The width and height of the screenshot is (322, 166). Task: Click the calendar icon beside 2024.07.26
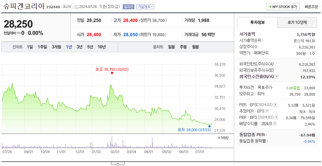tap(76, 7)
